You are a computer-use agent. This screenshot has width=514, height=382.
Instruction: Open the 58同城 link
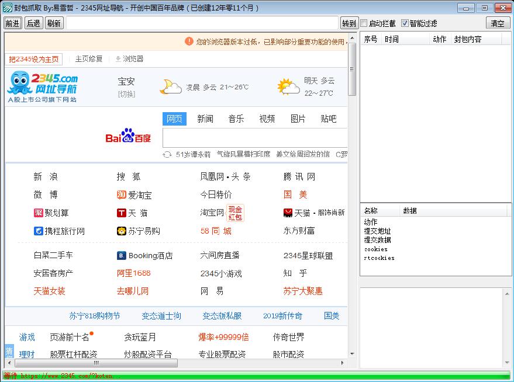(x=216, y=231)
